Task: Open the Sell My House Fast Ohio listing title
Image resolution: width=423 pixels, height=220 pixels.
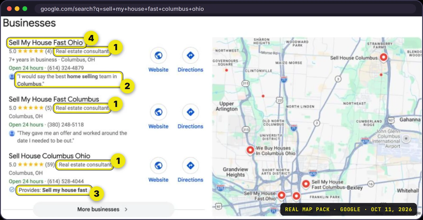Action: coord(46,43)
